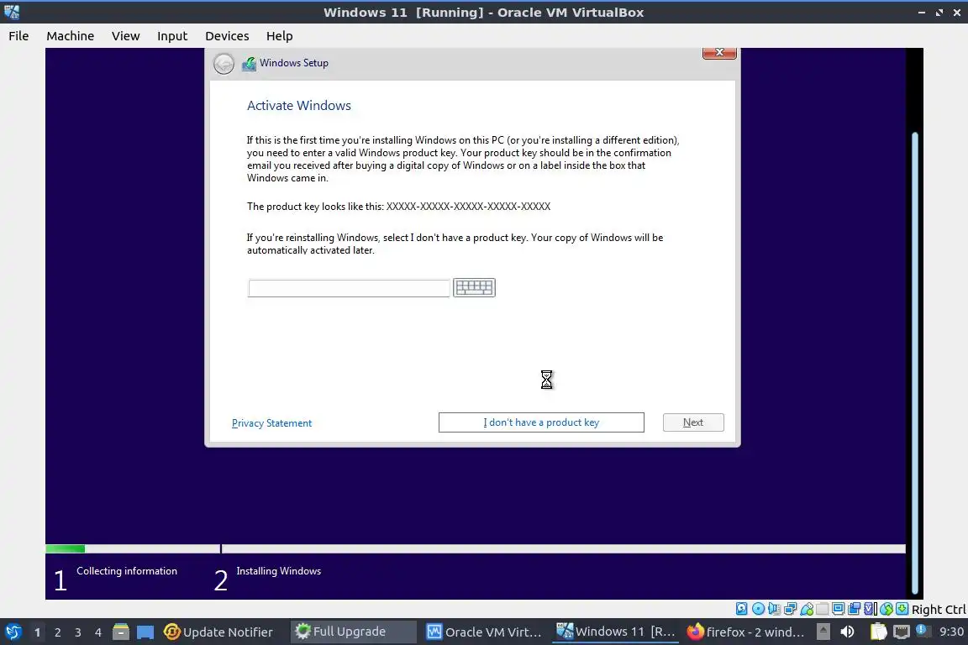Viewport: 968px width, 645px height.
Task: Click the 'Collecting information' step label
Action: coord(127,571)
